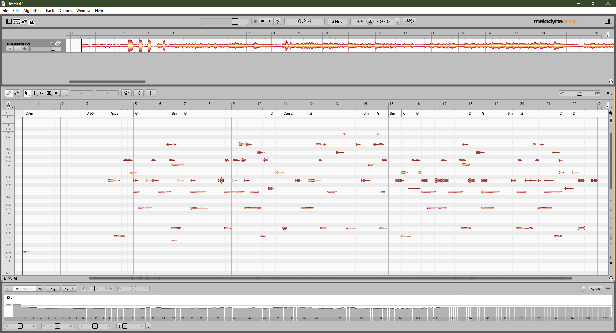Open the G Major key selector
The image size is (616, 333).
[x=337, y=21]
